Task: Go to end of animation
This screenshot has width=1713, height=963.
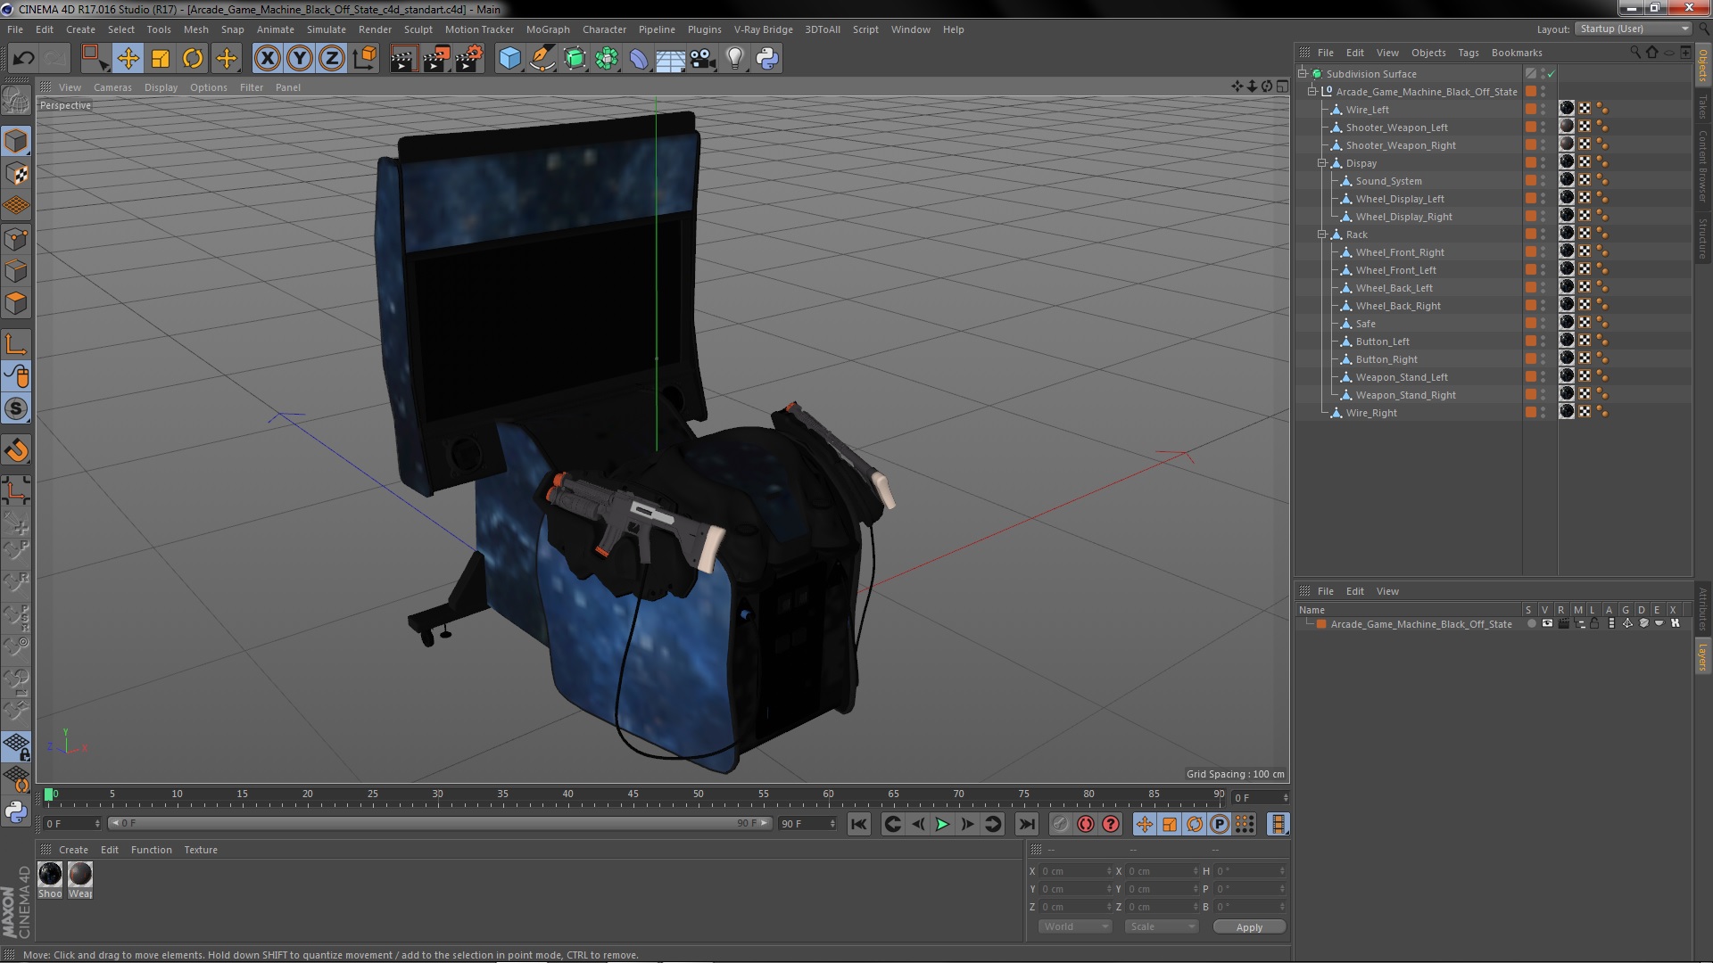Action: tap(1027, 825)
